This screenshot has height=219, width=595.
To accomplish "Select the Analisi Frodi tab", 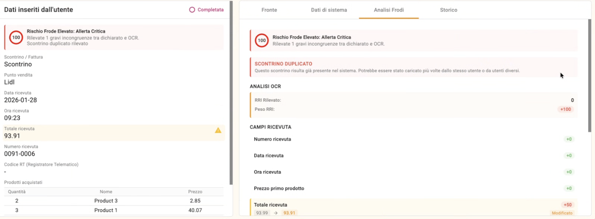I will click(389, 10).
